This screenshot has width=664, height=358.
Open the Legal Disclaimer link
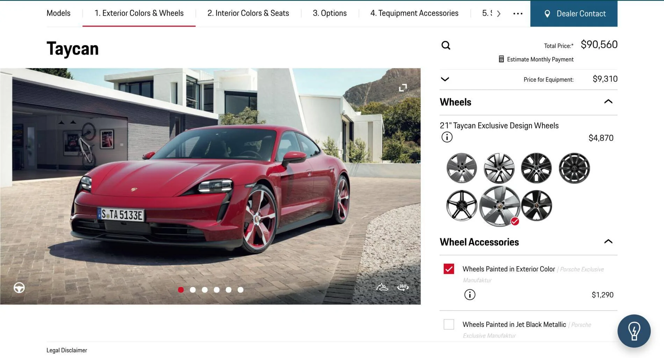pyautogui.click(x=67, y=350)
